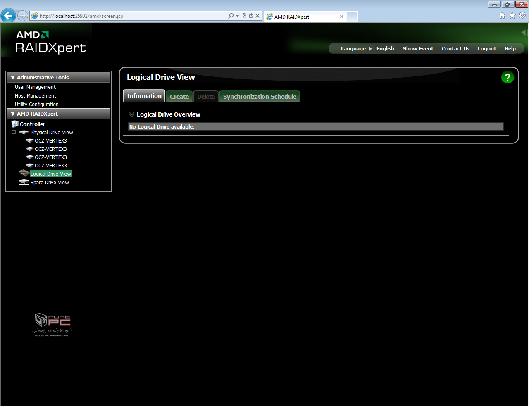Click the browser forward arrow button
529x407 pixels.
tap(23, 16)
